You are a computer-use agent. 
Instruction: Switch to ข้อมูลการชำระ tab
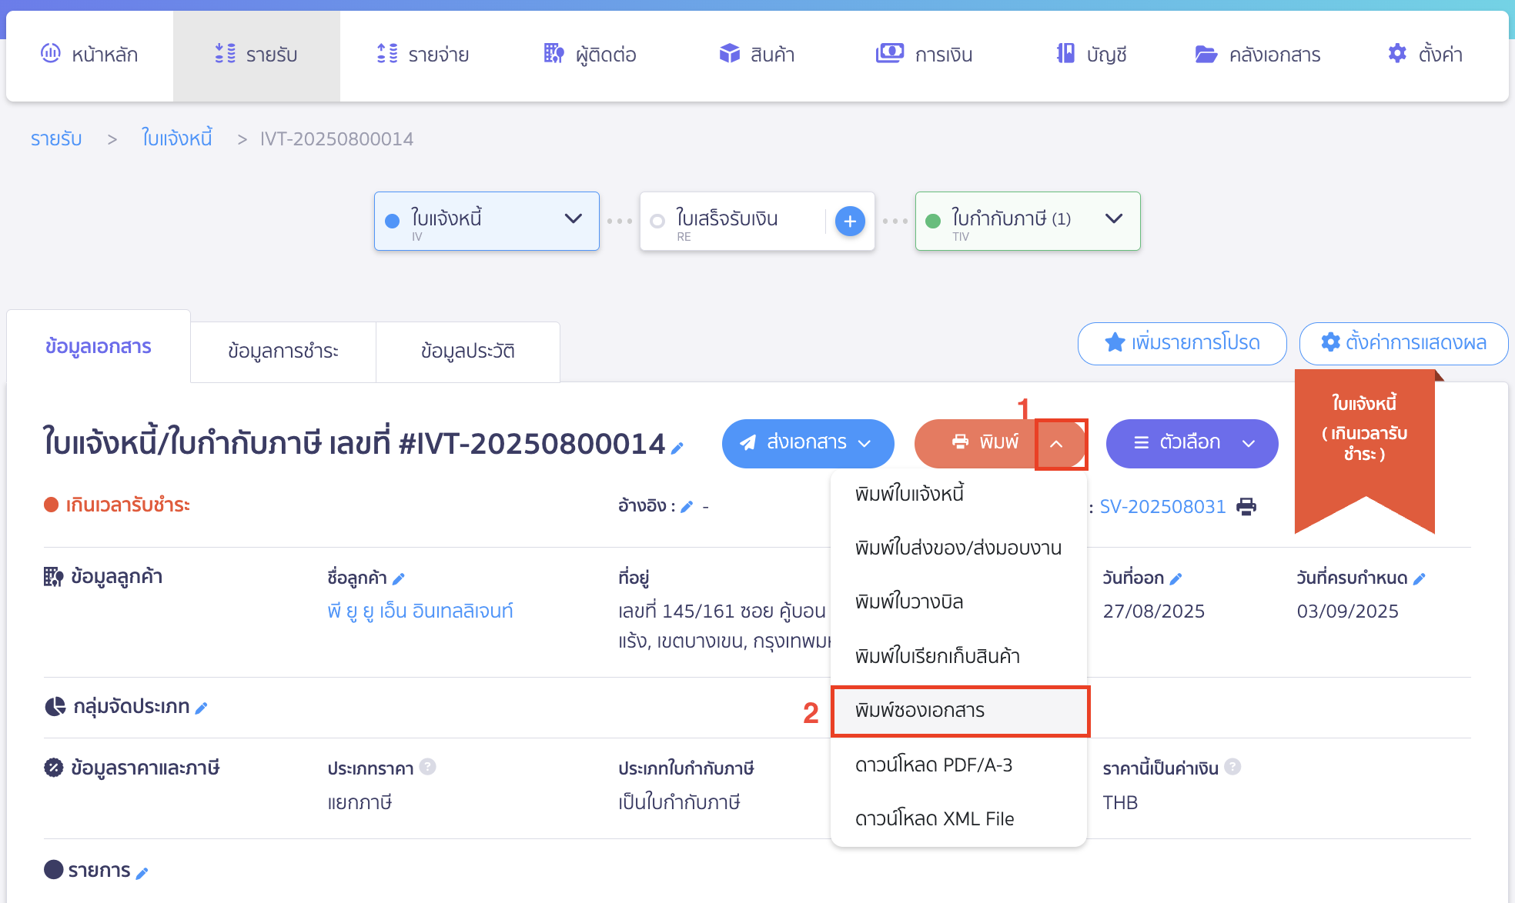point(283,352)
